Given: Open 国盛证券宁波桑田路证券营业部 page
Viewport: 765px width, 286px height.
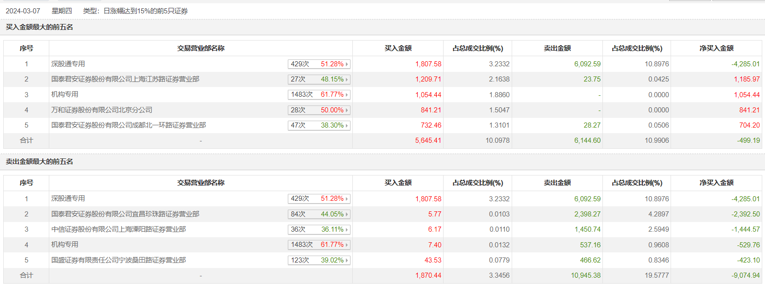Looking at the screenshot, I should (x=118, y=260).
